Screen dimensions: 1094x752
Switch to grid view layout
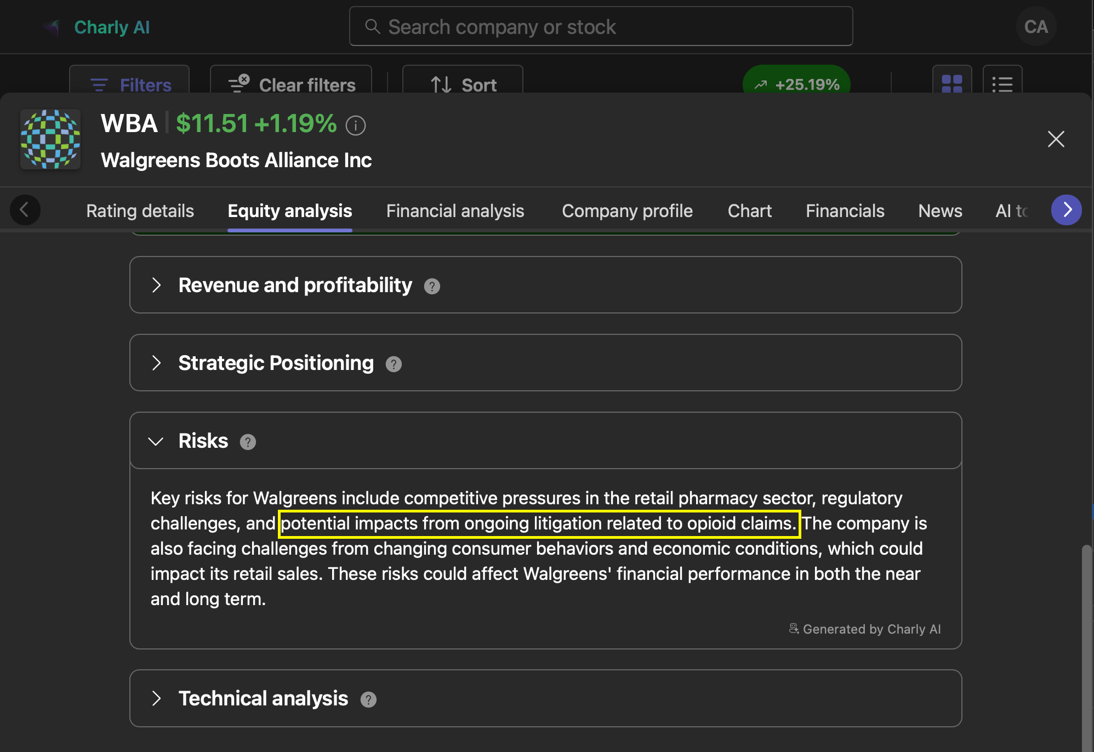952,83
